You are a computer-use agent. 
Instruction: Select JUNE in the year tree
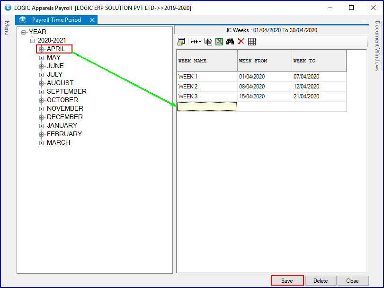(x=55, y=66)
